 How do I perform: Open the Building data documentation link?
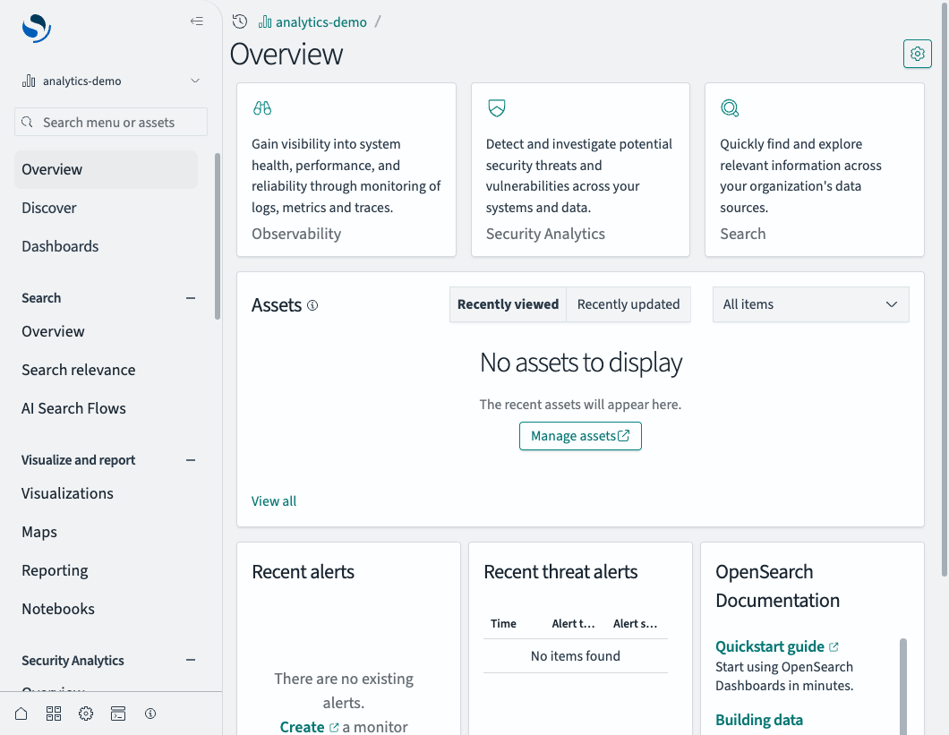759,720
